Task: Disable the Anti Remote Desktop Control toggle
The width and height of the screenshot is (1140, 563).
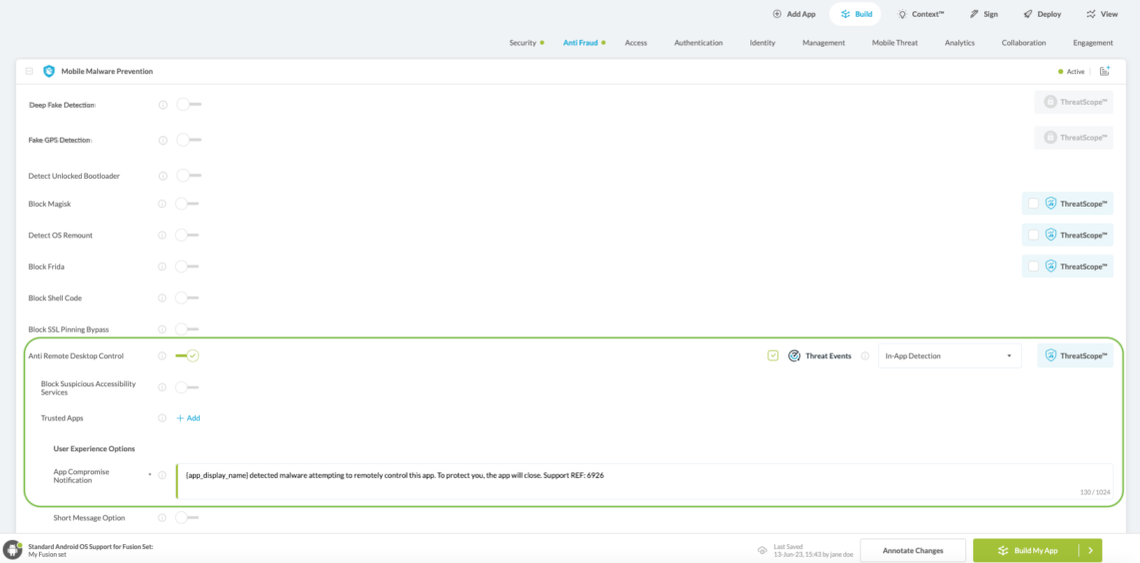Action: pyautogui.click(x=187, y=355)
